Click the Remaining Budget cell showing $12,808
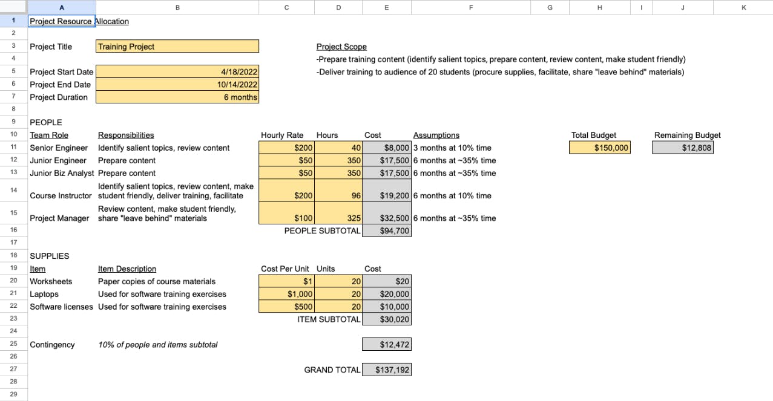The height and width of the screenshot is (401, 773). pyautogui.click(x=682, y=147)
